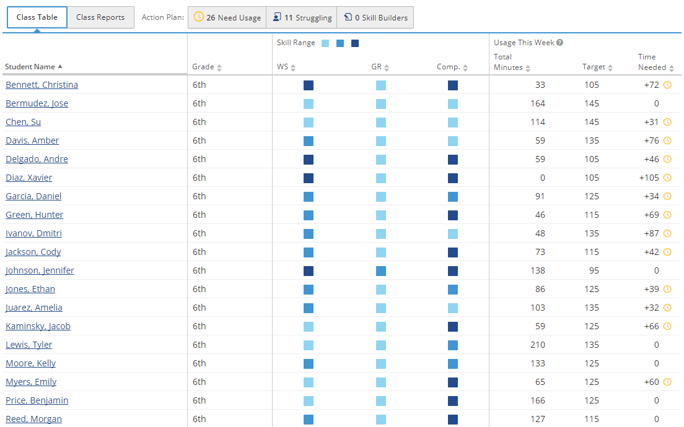
Task: Click the clock icon beside Dmitri Ivanov's +87
Action: (667, 233)
